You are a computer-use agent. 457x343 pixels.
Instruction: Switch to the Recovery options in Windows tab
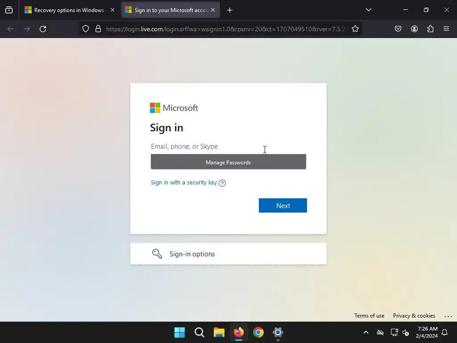point(69,10)
